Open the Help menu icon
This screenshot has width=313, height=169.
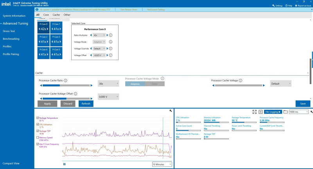pos(286,5)
